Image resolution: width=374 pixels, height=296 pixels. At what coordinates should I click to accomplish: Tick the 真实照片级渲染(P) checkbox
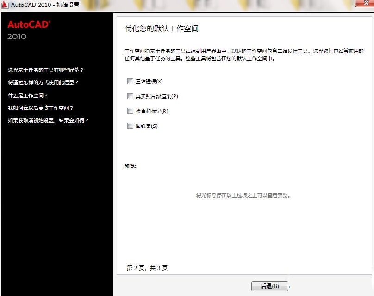coord(130,96)
